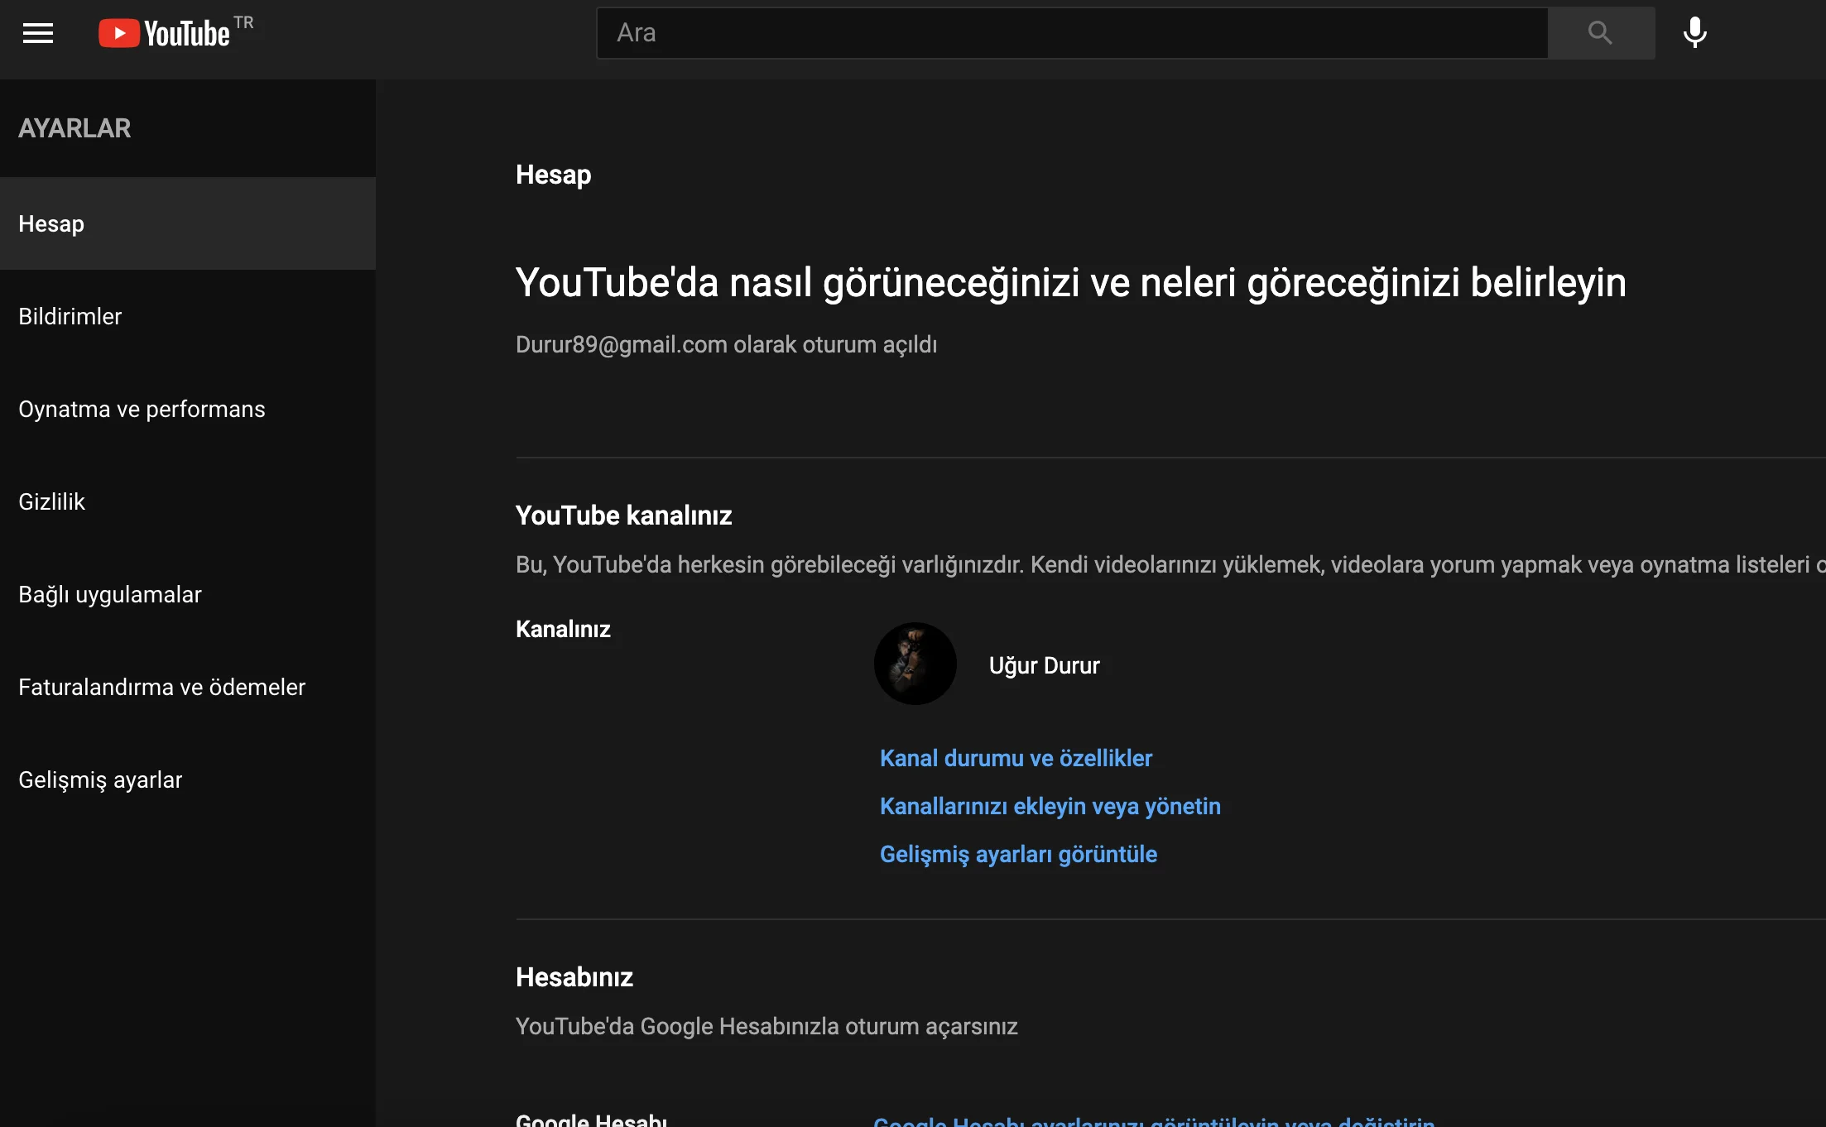Open Bildirimler settings section
The height and width of the screenshot is (1127, 1826).
(x=70, y=316)
